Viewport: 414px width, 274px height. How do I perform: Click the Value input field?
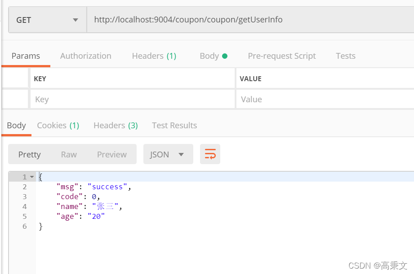325,99
